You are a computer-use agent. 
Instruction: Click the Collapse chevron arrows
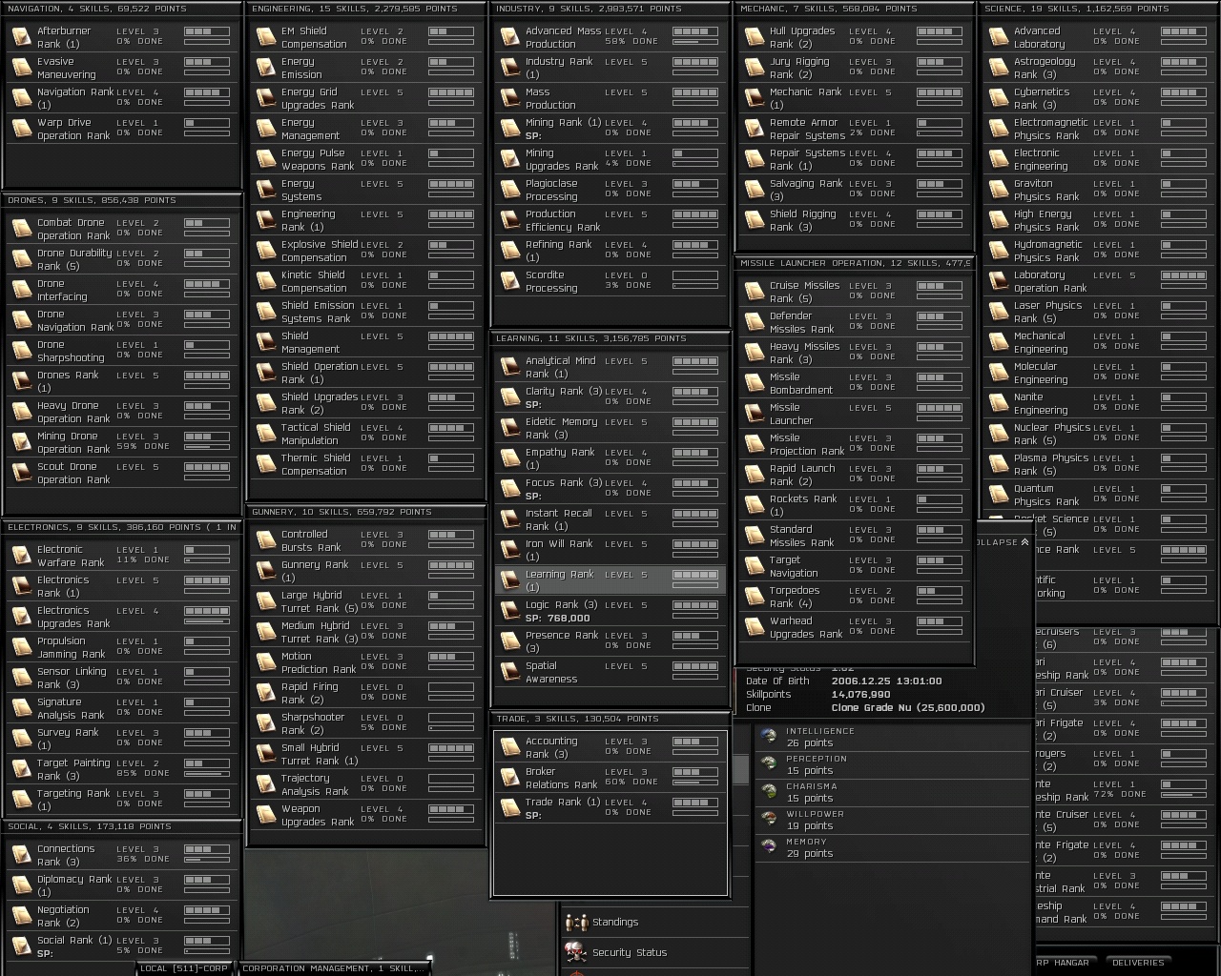[1024, 542]
